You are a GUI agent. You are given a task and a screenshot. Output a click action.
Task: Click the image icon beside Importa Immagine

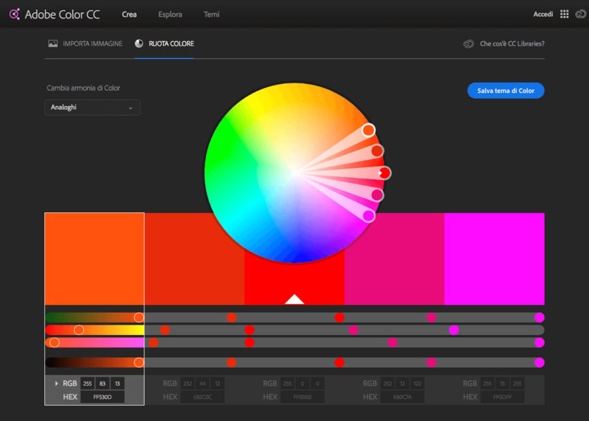coord(53,44)
